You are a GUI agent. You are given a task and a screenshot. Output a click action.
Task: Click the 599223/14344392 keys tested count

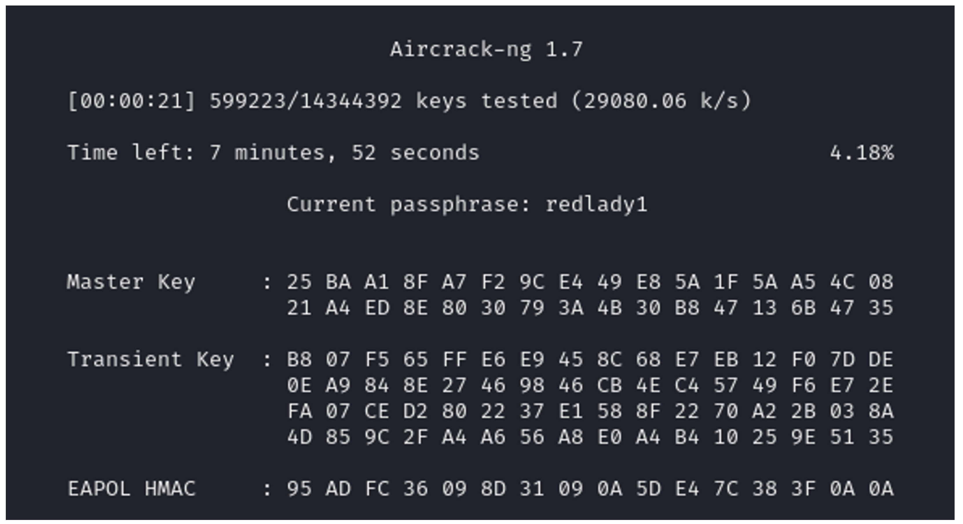click(306, 101)
